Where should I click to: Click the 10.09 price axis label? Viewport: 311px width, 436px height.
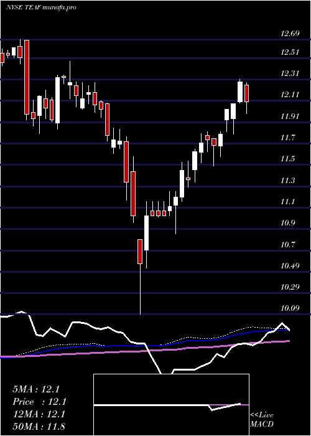tap(290, 308)
